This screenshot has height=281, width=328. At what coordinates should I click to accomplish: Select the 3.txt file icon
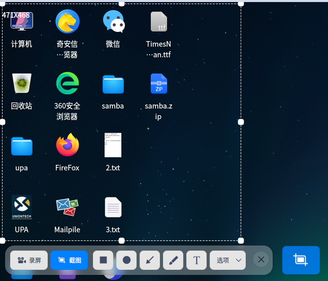[113, 207]
